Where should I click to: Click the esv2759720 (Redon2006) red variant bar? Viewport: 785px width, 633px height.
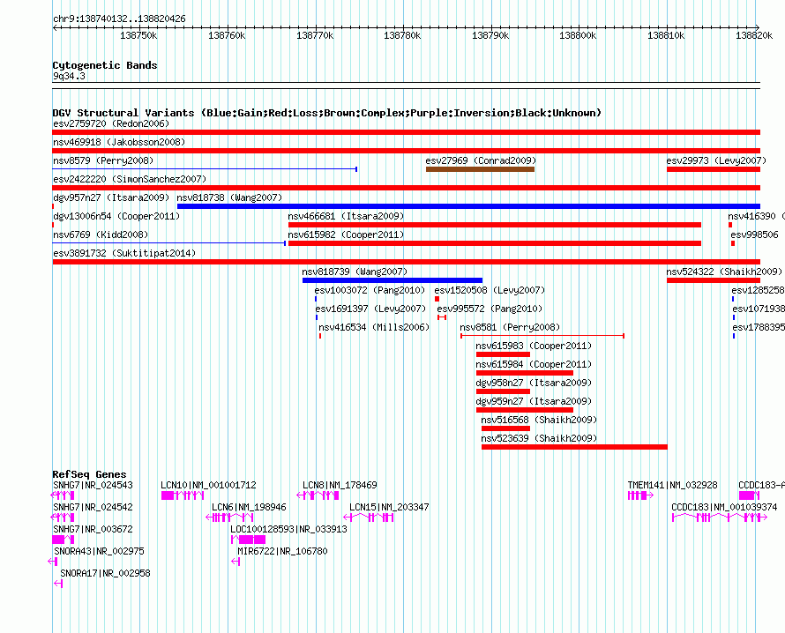406,132
